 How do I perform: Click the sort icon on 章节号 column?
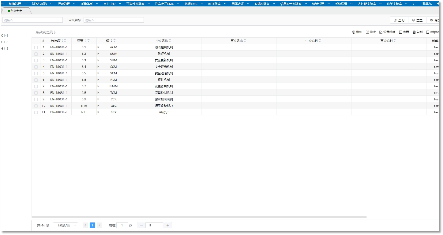click(x=88, y=41)
